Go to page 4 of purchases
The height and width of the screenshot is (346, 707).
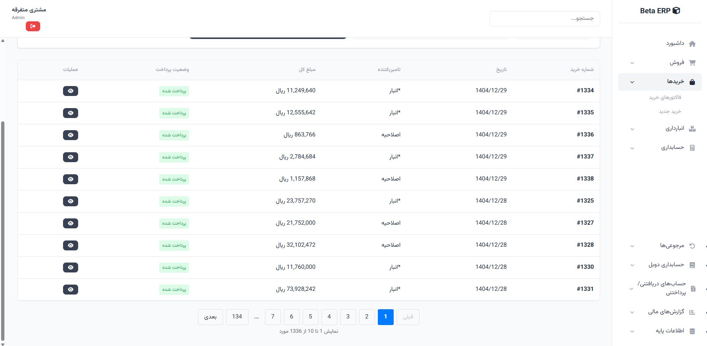(x=329, y=317)
